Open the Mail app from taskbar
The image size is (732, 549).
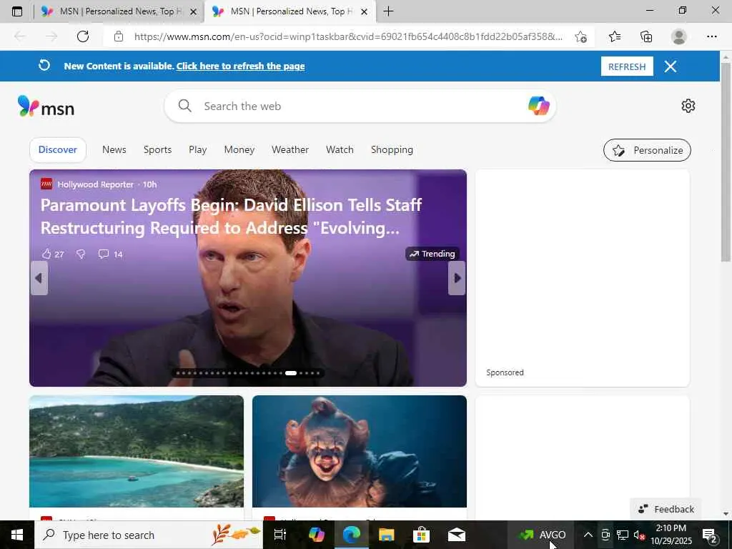[x=457, y=535]
